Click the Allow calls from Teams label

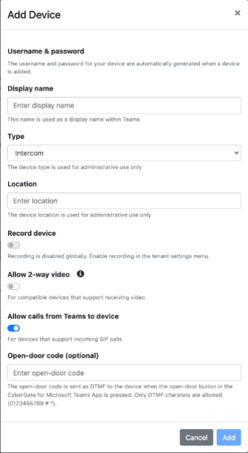click(x=63, y=316)
